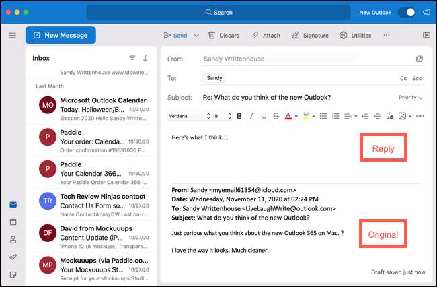Expand the Send options dropdown arrow
The height and width of the screenshot is (287, 437).
196,35
